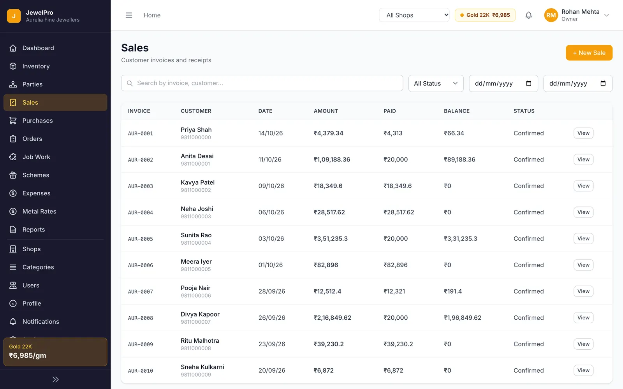Open the Home breadcrumb link
This screenshot has width=623, height=389.
(152, 15)
